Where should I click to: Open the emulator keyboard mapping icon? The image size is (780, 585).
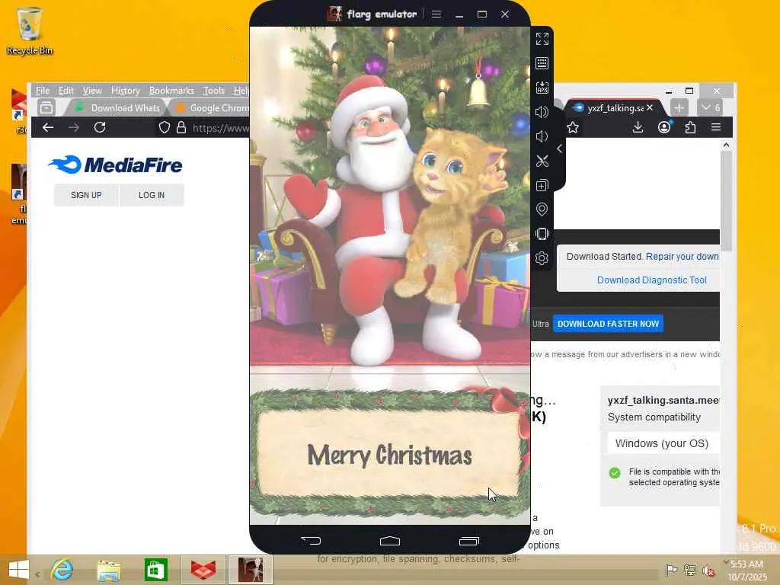pyautogui.click(x=542, y=63)
